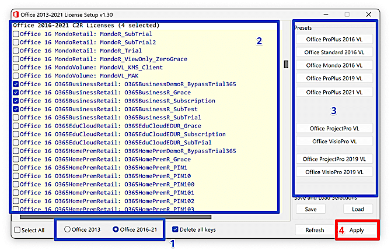The width and height of the screenshot is (391, 251).
Task: Check O365HomePremR_PIN1 checkbox
Action: pos(16,168)
